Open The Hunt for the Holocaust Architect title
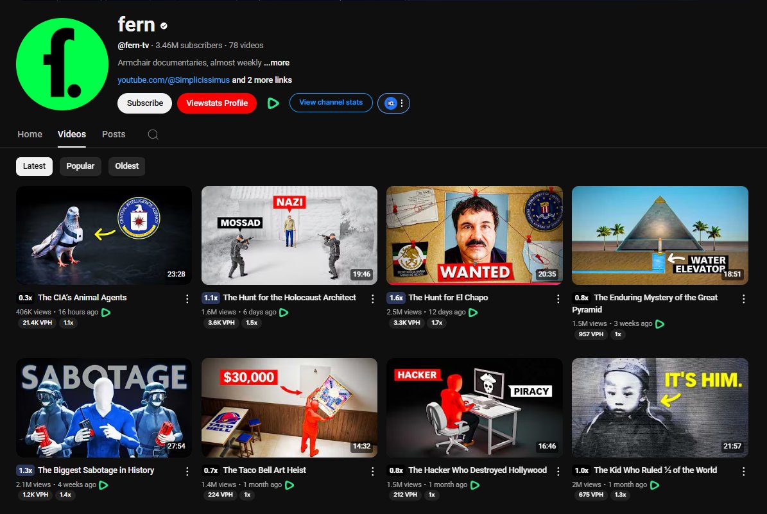Image resolution: width=767 pixels, height=514 pixels. (x=289, y=297)
